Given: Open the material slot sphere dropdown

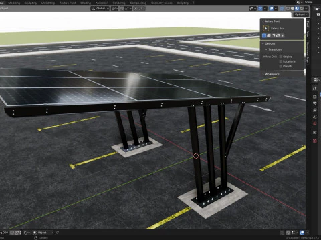Looking at the screenshot, I should 27,233.
